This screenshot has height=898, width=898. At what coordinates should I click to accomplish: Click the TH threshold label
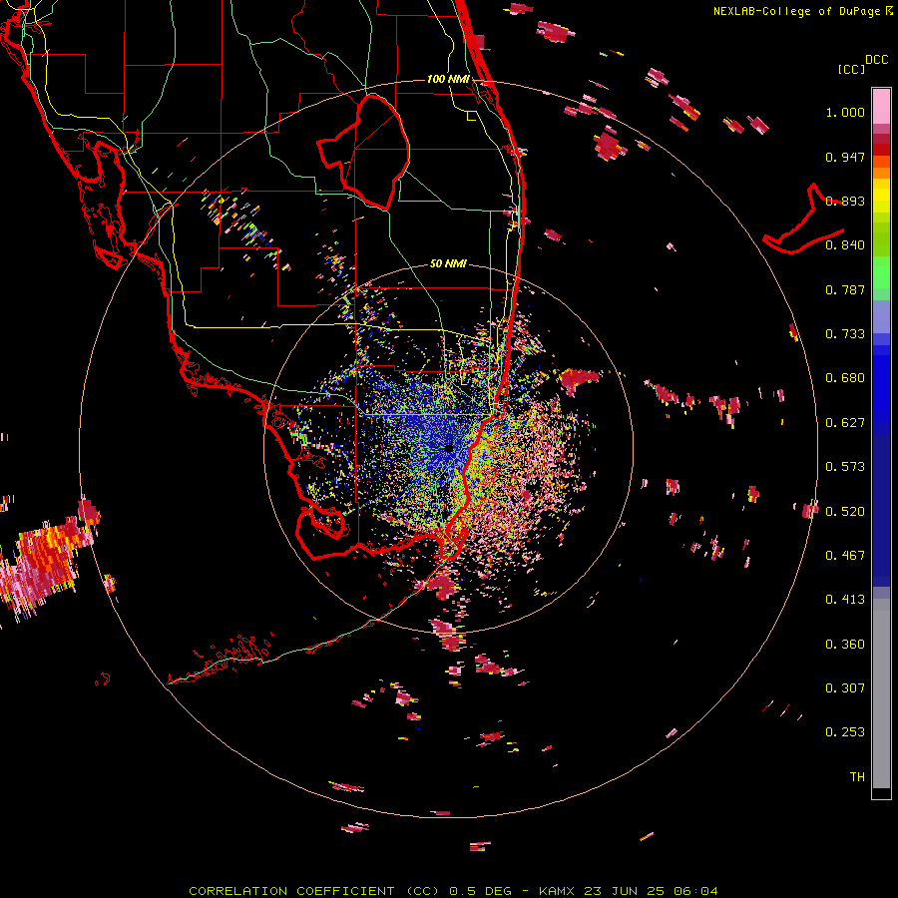tap(857, 777)
